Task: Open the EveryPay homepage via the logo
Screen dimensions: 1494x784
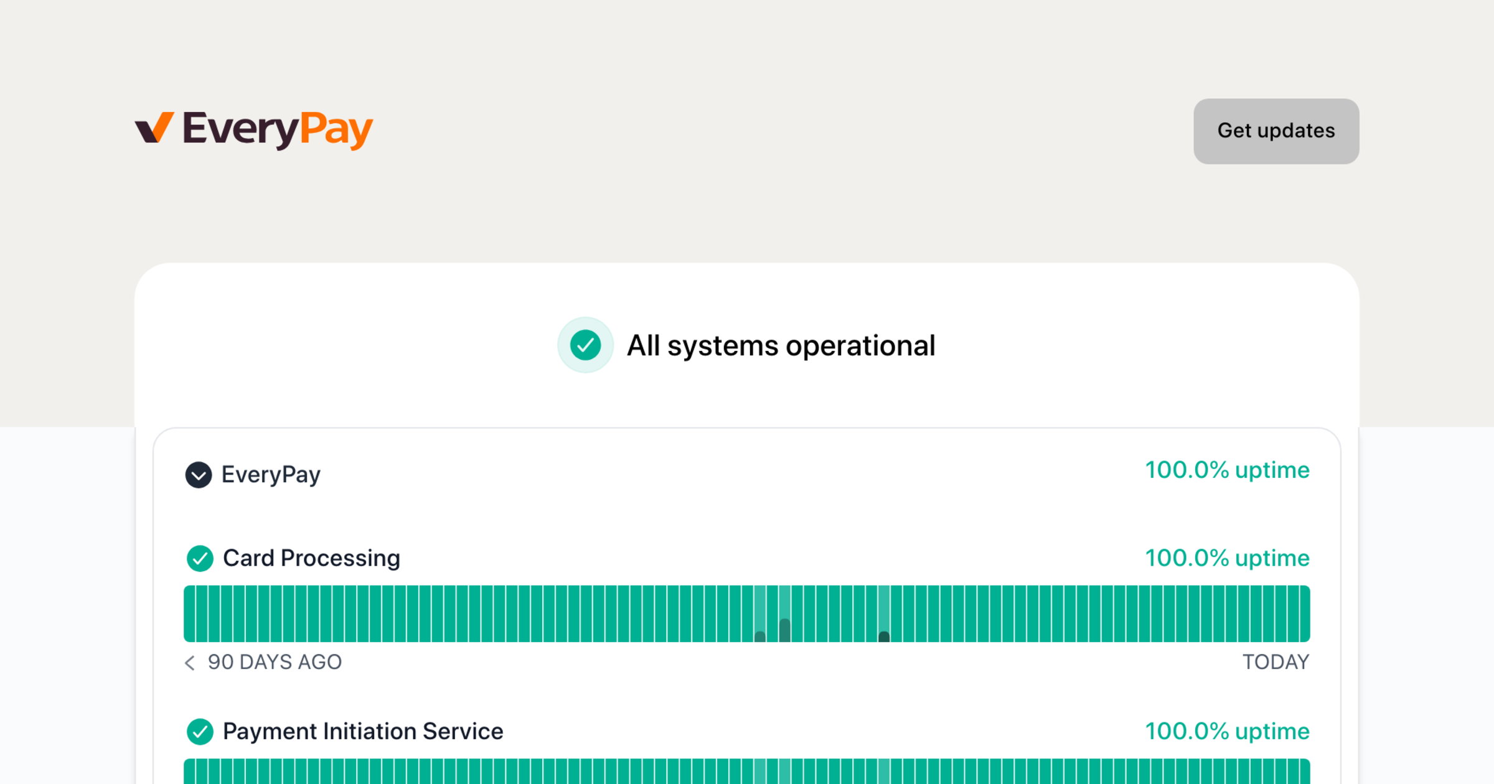Action: point(254,129)
